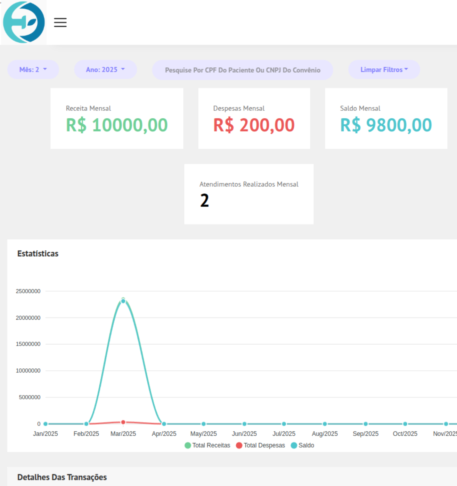Click the Detalhes Das Transações heading
This screenshot has height=486, width=457.
(x=62, y=477)
